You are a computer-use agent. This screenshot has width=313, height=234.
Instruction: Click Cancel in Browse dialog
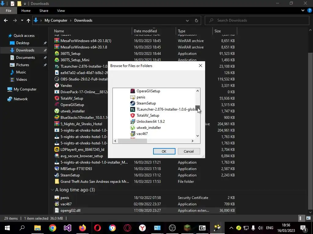pos(189,151)
